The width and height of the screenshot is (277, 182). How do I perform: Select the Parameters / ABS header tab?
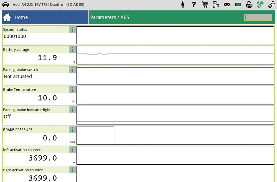[x=110, y=17]
